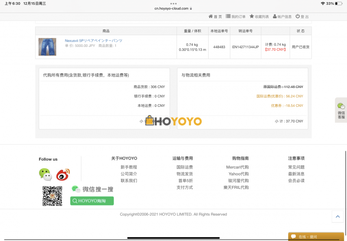Select tracking number EN142711344JP

click(x=246, y=47)
